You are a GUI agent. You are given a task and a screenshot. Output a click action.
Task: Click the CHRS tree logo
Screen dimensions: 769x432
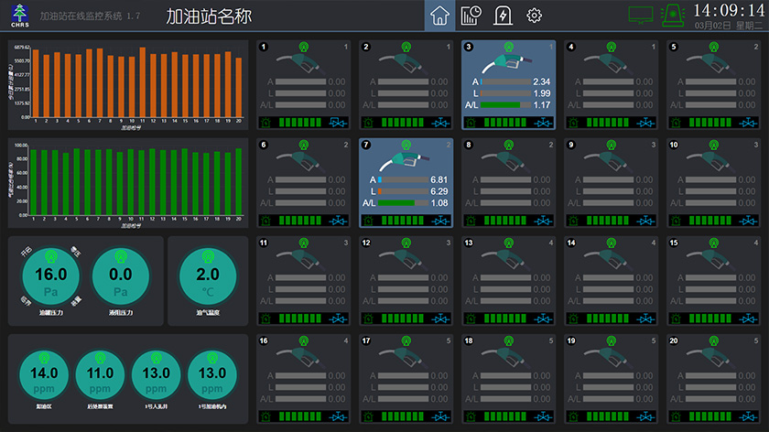19,16
